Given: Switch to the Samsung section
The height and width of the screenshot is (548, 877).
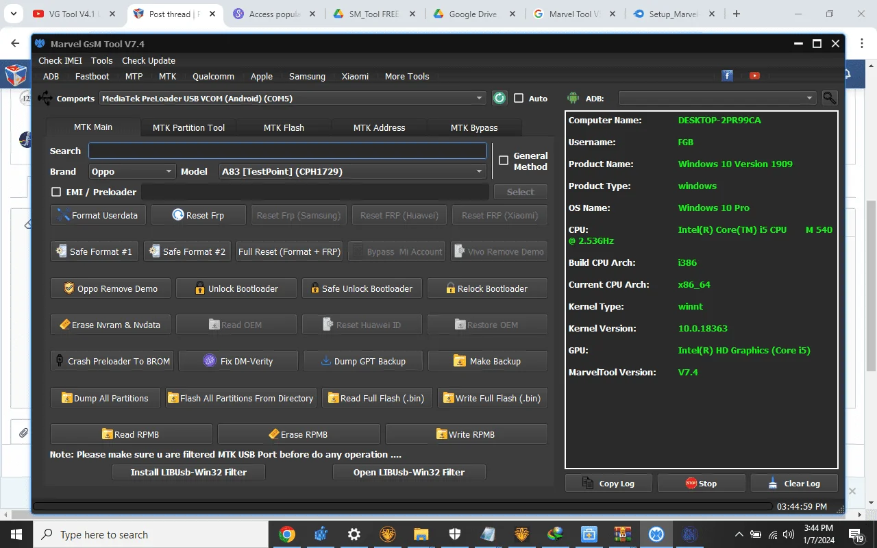Looking at the screenshot, I should tap(307, 76).
